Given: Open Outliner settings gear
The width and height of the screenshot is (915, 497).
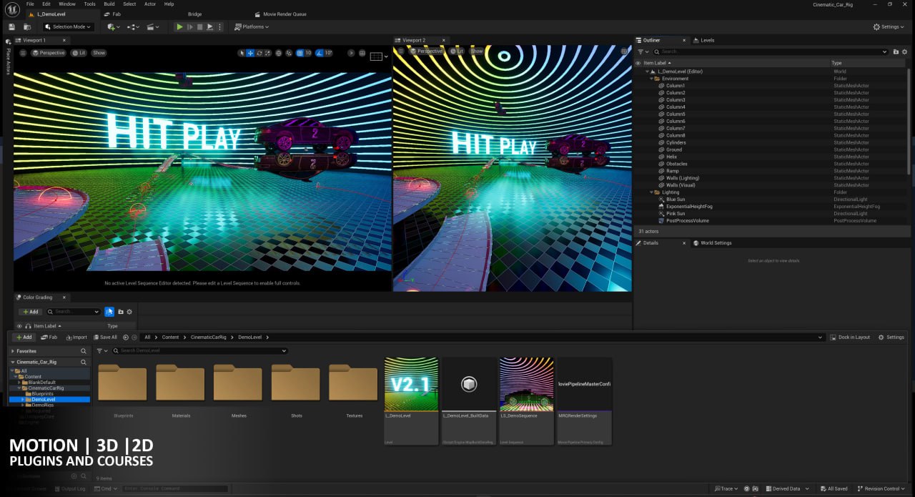Looking at the screenshot, I should point(905,51).
